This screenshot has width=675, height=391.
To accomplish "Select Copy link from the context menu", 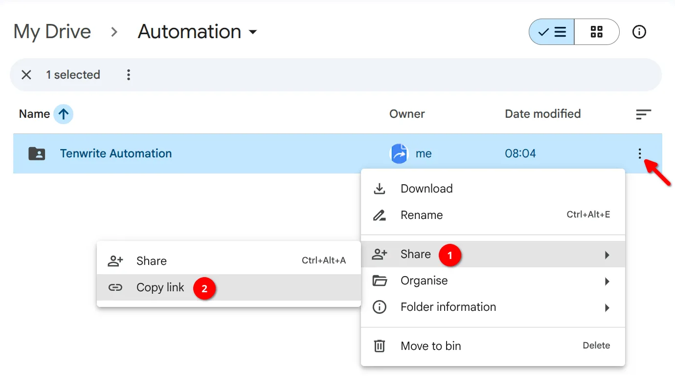I will click(x=160, y=288).
